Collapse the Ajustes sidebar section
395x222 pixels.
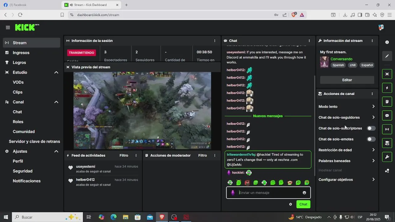coord(56,151)
